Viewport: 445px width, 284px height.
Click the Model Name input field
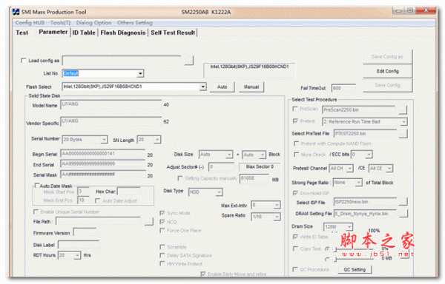pos(111,105)
